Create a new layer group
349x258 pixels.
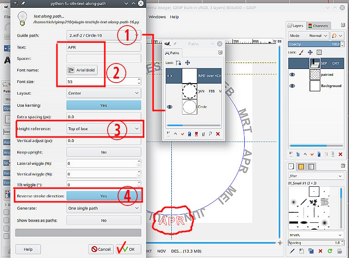click(298, 154)
